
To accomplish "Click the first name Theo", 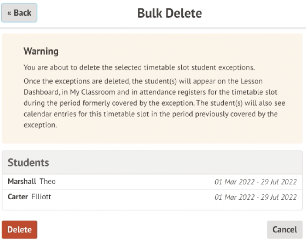I will pos(48,182).
